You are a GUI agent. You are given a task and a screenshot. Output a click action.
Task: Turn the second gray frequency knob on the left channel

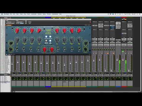pyautogui.click(x=25, y=40)
